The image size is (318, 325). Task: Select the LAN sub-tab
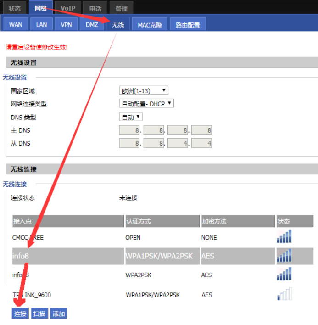click(42, 25)
